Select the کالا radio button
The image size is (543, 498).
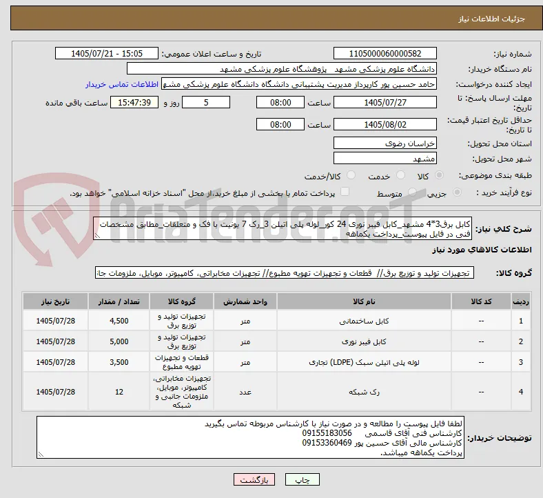[439, 175]
